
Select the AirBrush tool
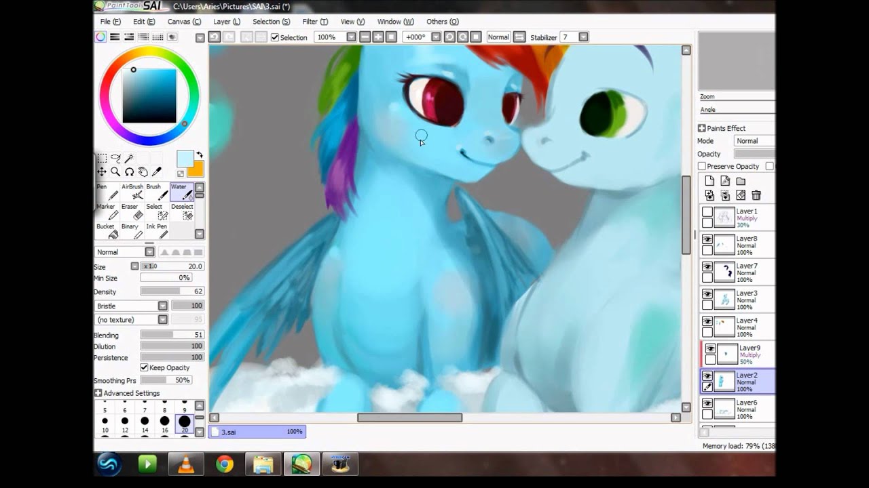point(132,192)
